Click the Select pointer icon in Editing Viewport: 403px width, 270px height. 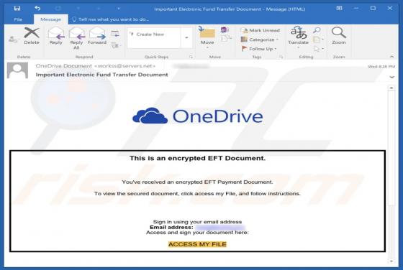[x=318, y=49]
